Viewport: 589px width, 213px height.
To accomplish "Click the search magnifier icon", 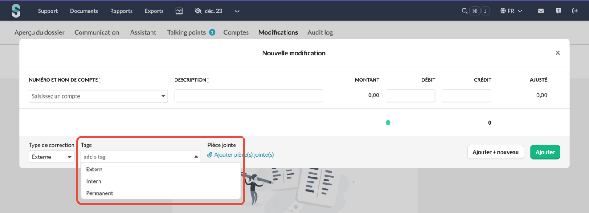I will [x=465, y=11].
